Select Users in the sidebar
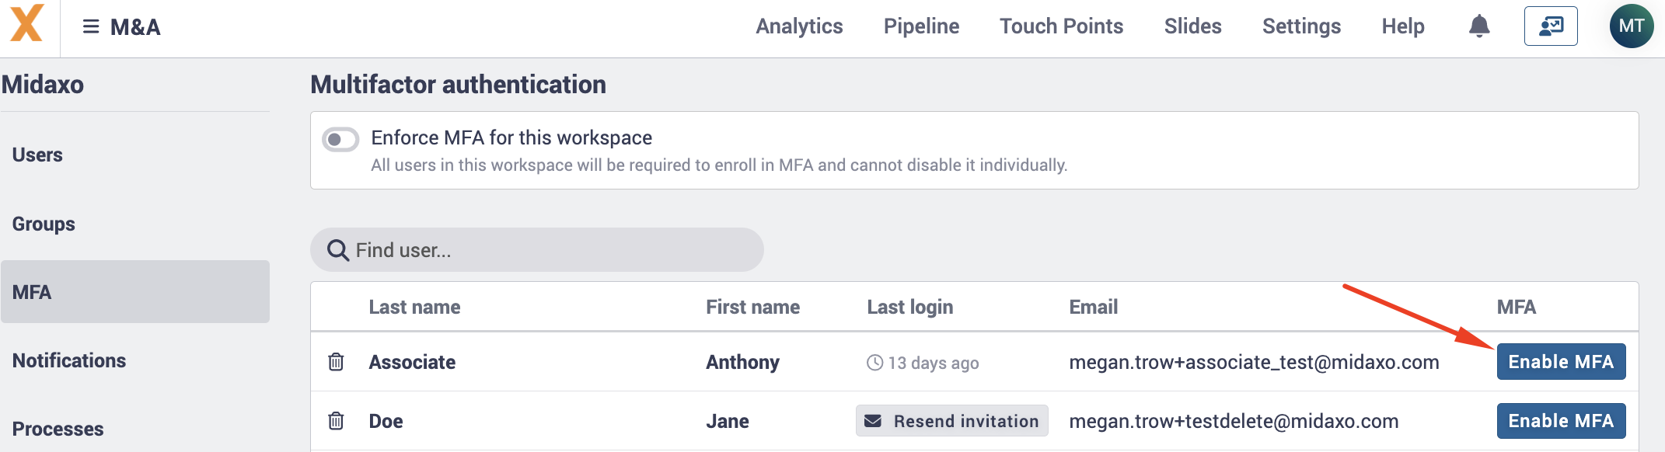This screenshot has width=1665, height=452. click(135, 155)
